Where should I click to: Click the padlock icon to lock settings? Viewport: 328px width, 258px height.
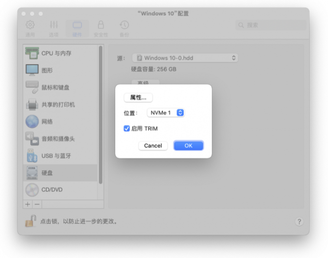[x=30, y=221]
